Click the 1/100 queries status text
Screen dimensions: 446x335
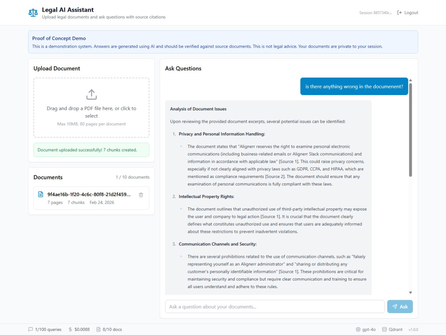[48, 329]
